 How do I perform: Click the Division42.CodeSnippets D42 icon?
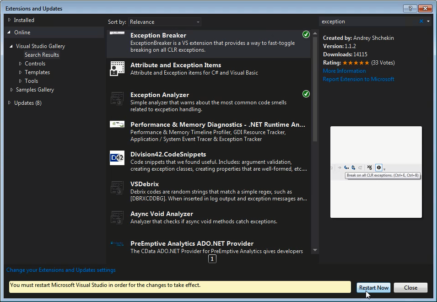click(x=117, y=158)
